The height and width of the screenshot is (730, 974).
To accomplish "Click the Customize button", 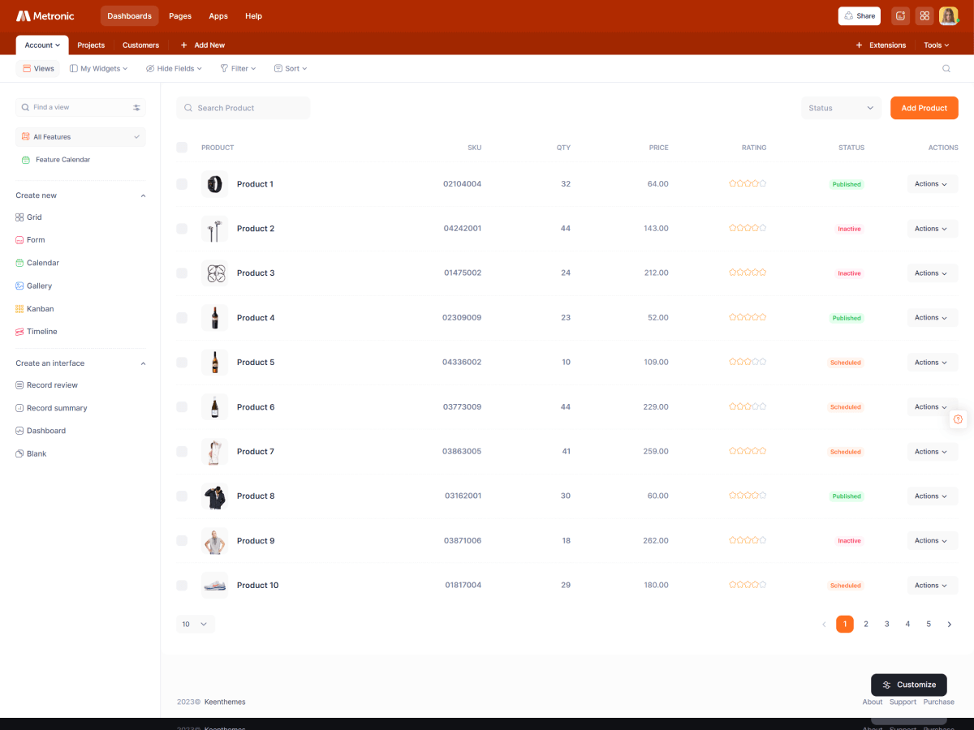I will [x=908, y=685].
